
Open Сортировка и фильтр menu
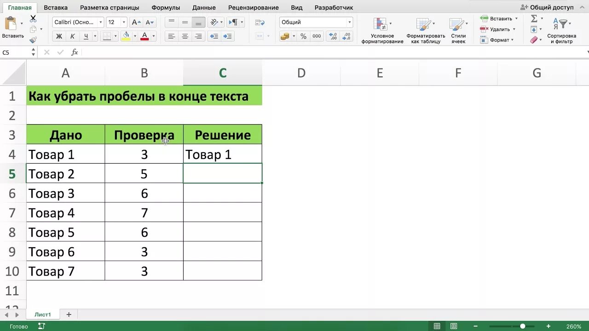[561, 31]
